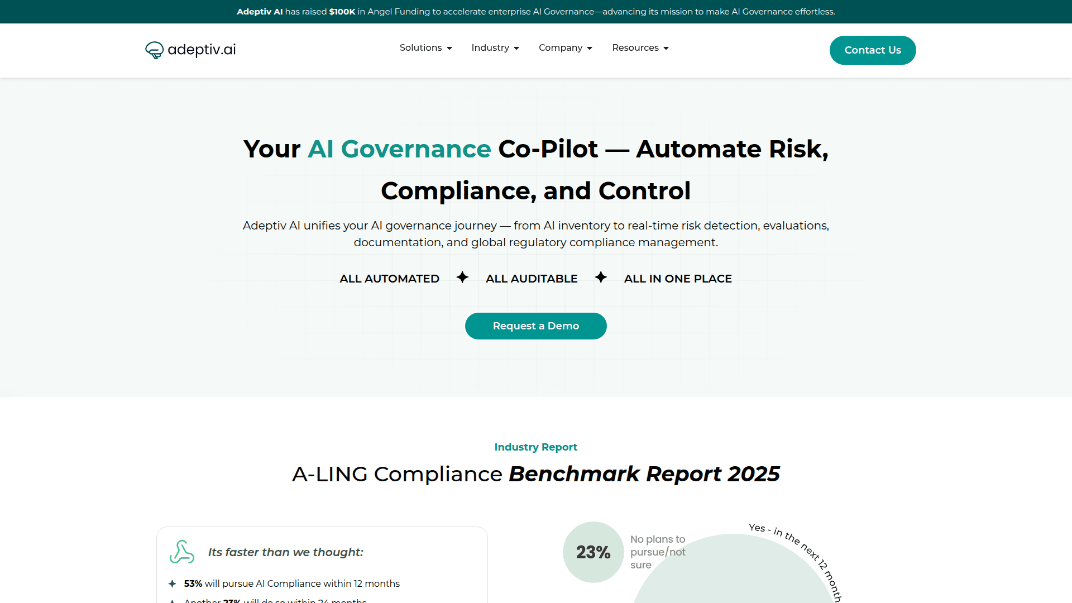1072x603 pixels.
Task: Click the Contact Us button
Action: pyautogui.click(x=873, y=50)
